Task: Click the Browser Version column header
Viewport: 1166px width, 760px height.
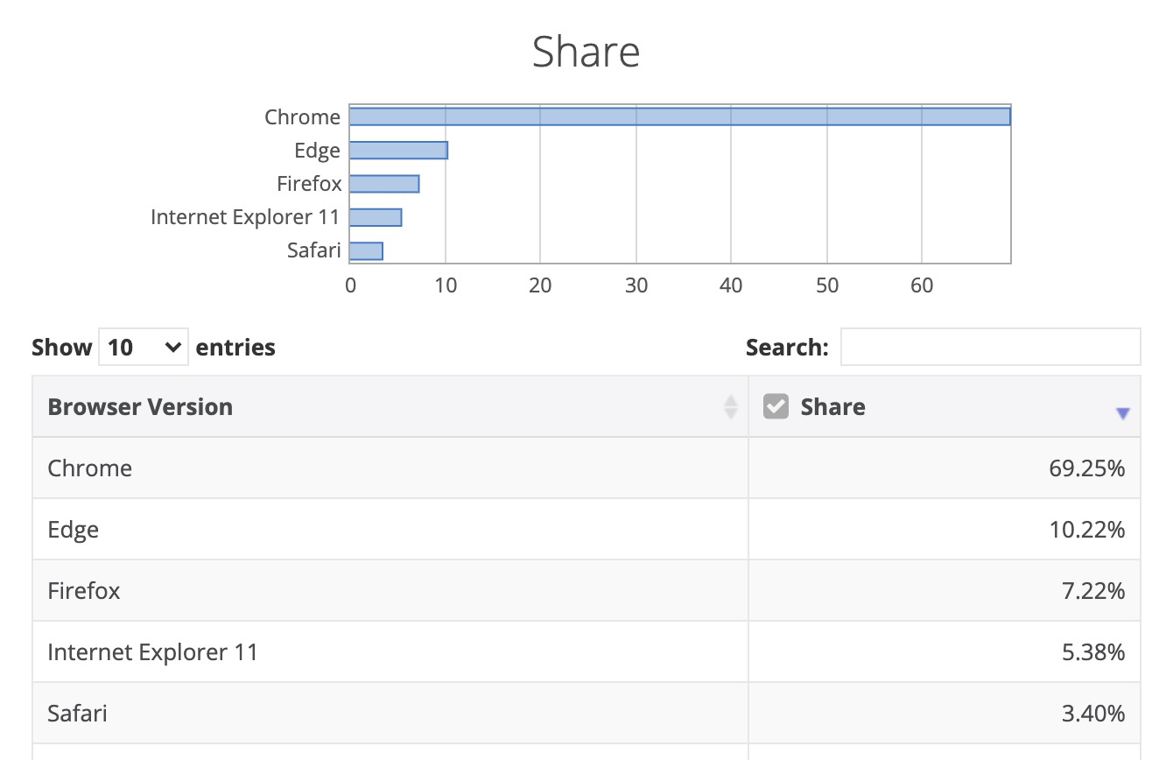Action: (x=140, y=407)
